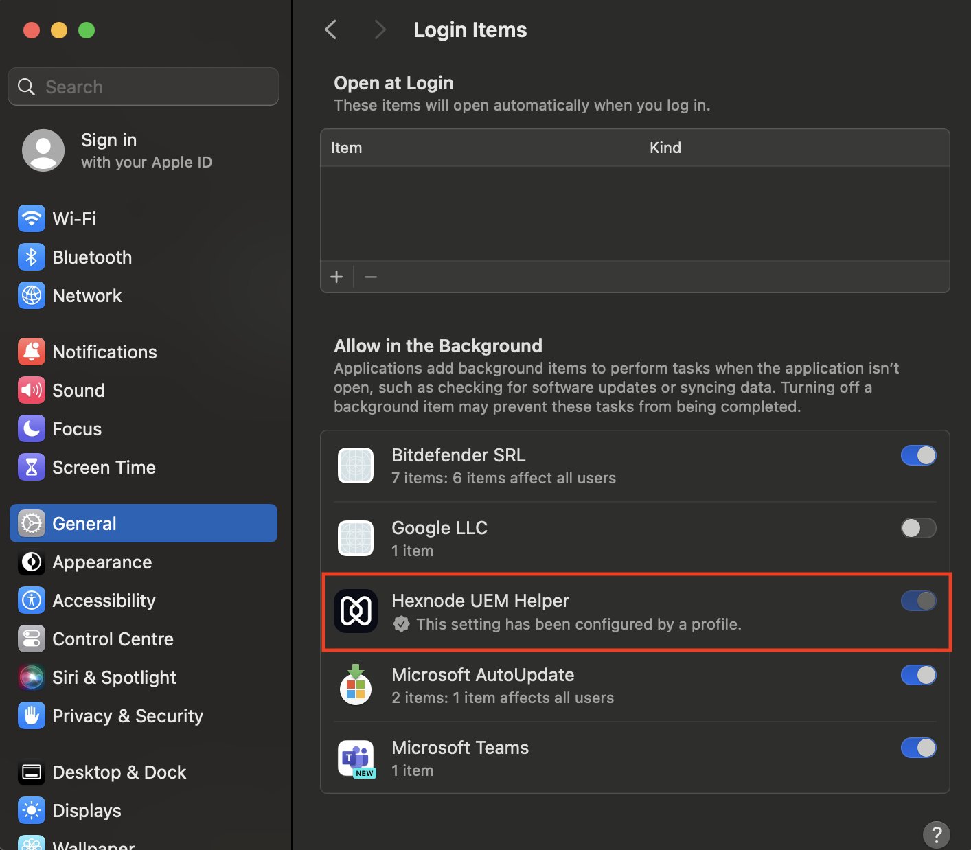Click the Focus moon icon
The image size is (971, 850).
click(32, 429)
